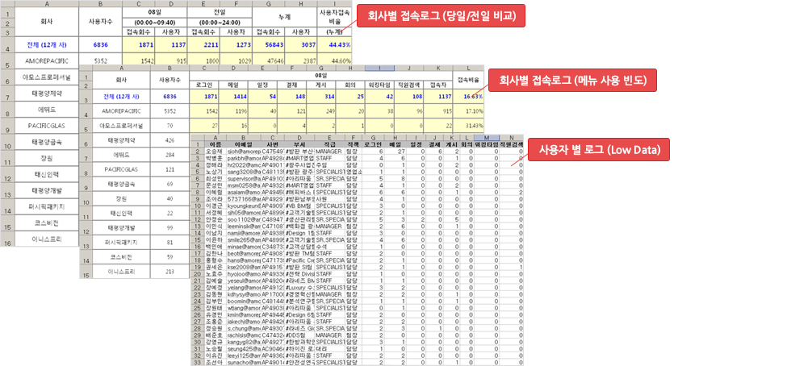Click the 이름 header in user log sheet
The width and height of the screenshot is (791, 366).
215,143
